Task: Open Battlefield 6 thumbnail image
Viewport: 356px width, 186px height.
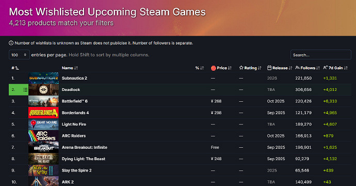Action: (x=43, y=101)
